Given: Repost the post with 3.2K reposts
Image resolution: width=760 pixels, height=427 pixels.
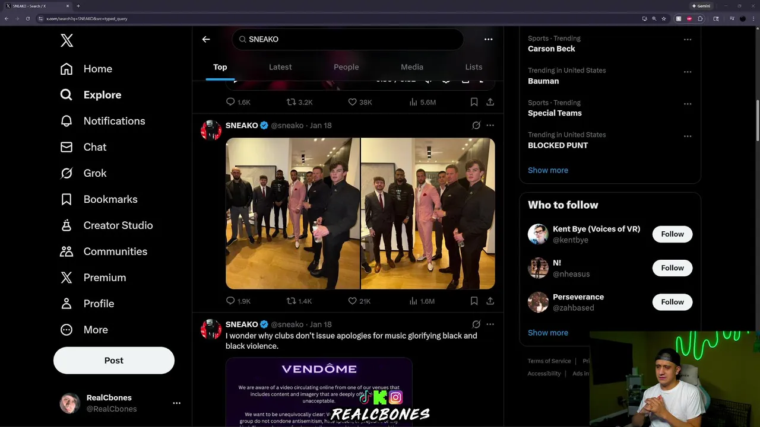Looking at the screenshot, I should 299,102.
